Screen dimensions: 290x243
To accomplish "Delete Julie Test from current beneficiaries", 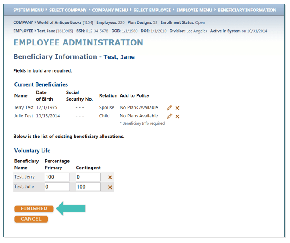I will (x=177, y=117).
